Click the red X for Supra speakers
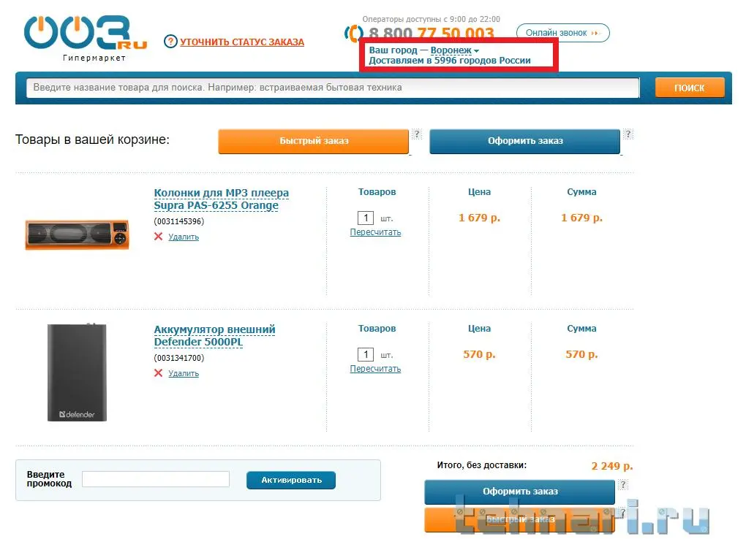The width and height of the screenshot is (746, 558). (x=159, y=237)
